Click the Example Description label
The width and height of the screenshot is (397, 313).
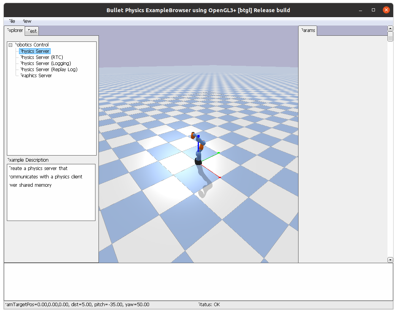coord(28,160)
